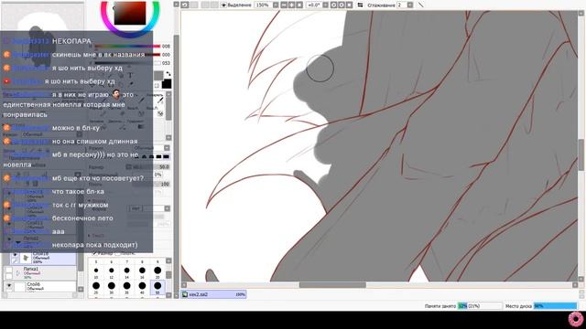
Task: Click the zoom out minus button
Action: coord(284,5)
